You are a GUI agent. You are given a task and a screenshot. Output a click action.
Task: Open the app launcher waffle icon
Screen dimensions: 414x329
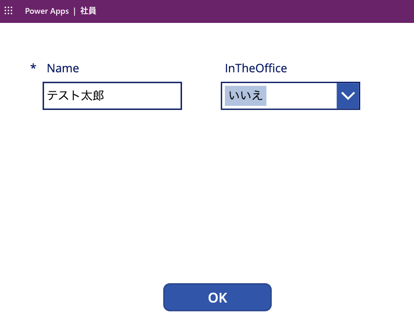point(9,11)
